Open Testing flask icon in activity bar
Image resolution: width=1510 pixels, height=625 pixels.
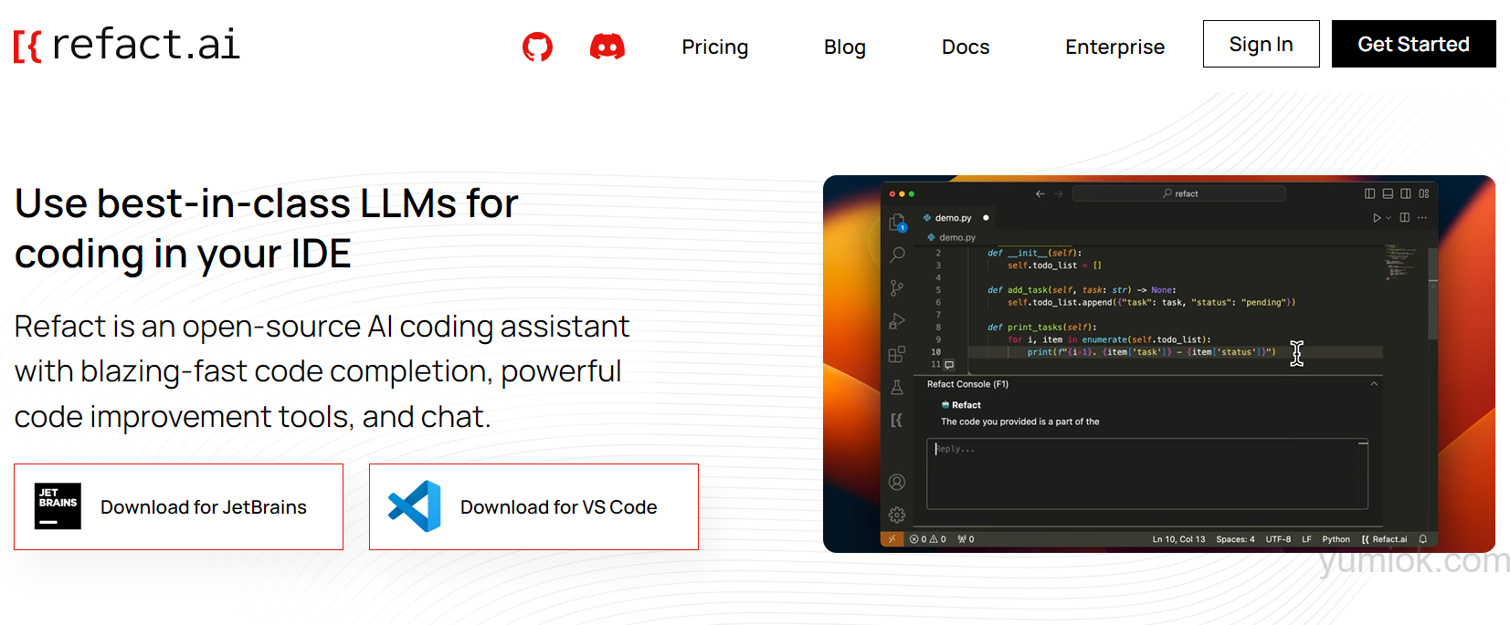tap(897, 387)
